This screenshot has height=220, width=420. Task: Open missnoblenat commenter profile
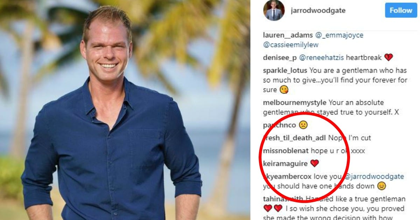click(286, 151)
